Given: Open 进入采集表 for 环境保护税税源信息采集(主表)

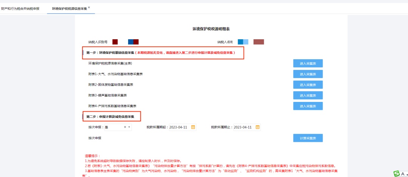Looking at the screenshot, I should (308, 63).
